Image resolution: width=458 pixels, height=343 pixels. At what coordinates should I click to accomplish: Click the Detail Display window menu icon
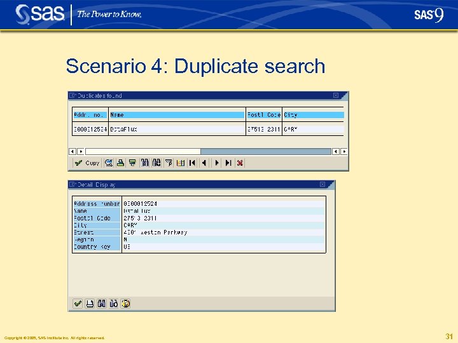pyautogui.click(x=73, y=184)
